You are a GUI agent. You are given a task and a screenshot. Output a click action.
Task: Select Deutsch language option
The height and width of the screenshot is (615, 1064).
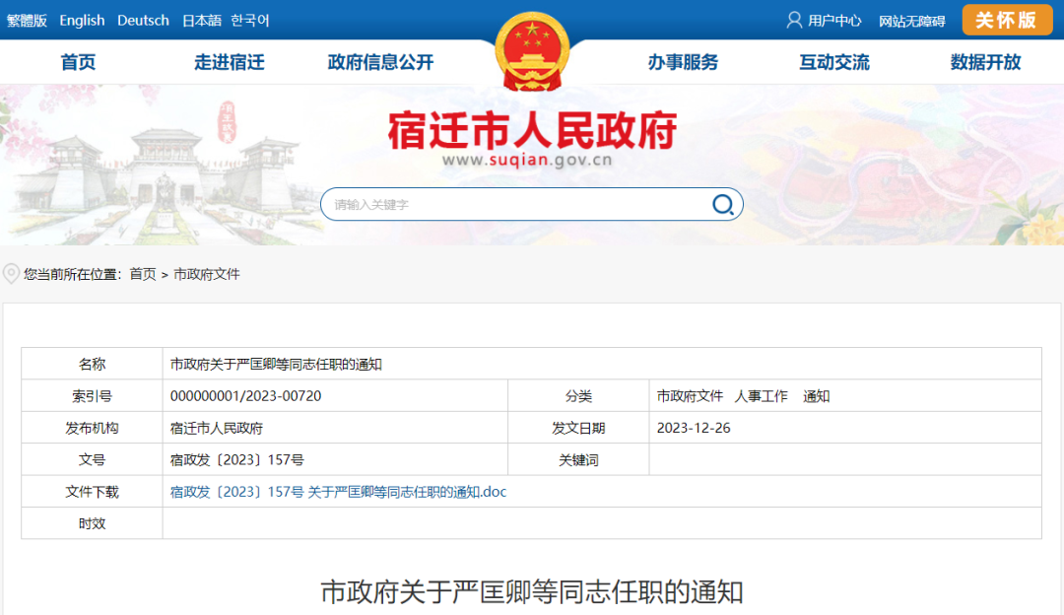point(143,20)
